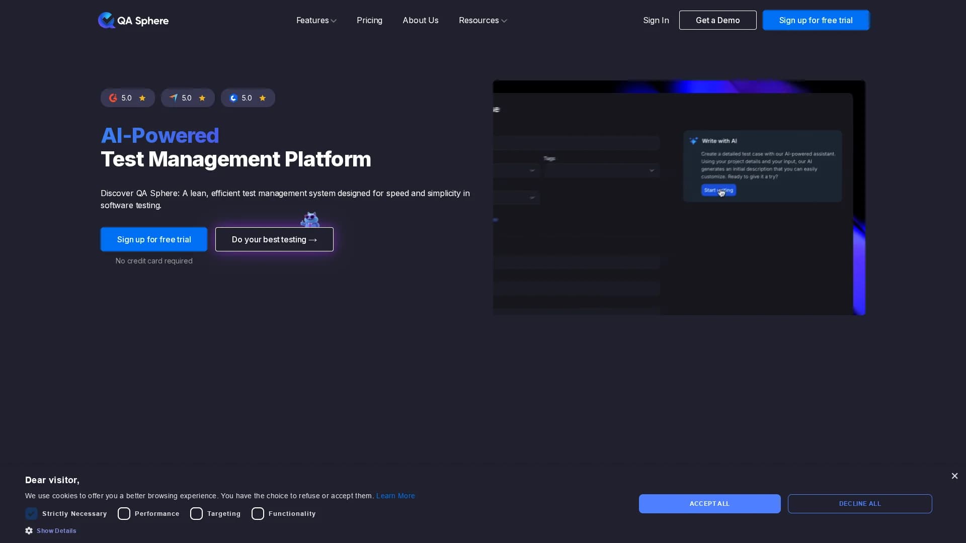Click the product demo video preview
Image resolution: width=966 pixels, height=543 pixels.
[x=679, y=198]
